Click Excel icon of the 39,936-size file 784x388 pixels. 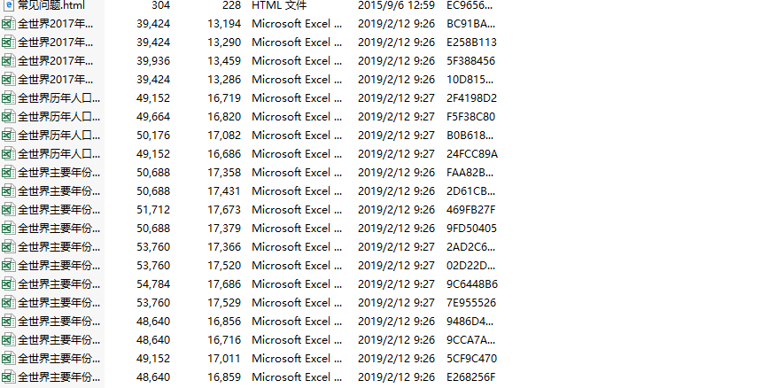pyautogui.click(x=9, y=61)
